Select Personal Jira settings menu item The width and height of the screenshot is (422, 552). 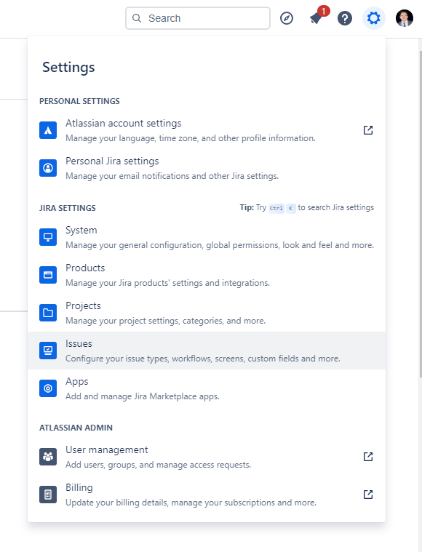pos(207,168)
